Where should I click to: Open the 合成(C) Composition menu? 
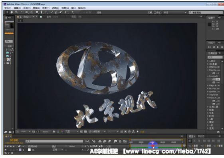coord(27,8)
